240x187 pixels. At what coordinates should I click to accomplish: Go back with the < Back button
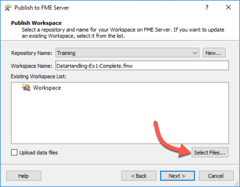click(x=139, y=176)
